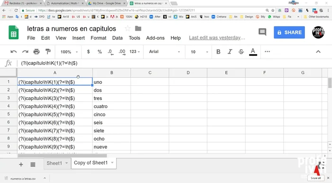This screenshot has width=332, height=183.
Task: Open the Edit menu
Action: 46,38
